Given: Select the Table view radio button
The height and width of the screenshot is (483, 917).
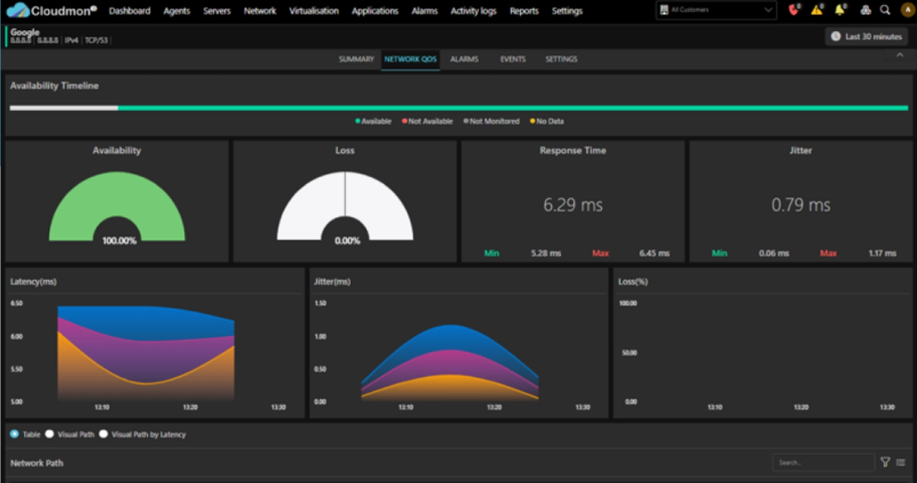Looking at the screenshot, I should click(15, 434).
